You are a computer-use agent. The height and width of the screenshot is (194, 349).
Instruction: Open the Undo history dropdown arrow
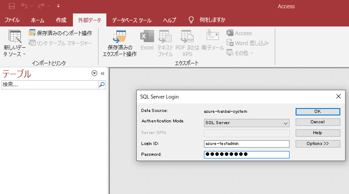click(32, 6)
